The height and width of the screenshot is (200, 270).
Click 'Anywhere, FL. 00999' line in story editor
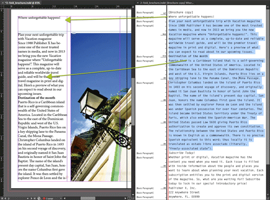point(184,197)
